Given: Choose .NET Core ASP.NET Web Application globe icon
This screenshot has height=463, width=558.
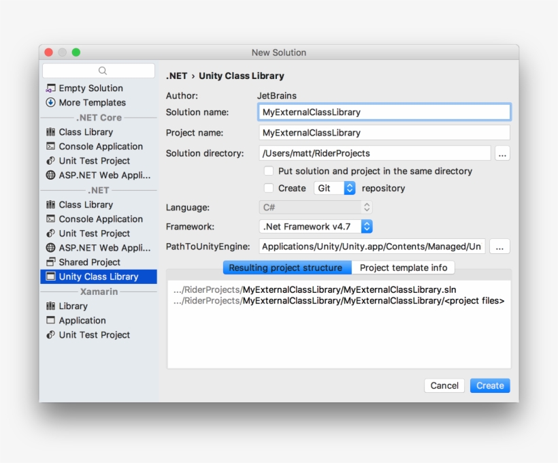Looking at the screenshot, I should 51,175.
